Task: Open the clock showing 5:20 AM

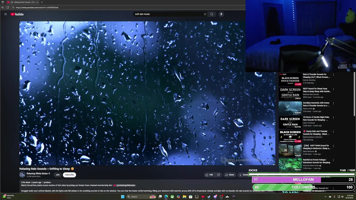Action: 350,197
